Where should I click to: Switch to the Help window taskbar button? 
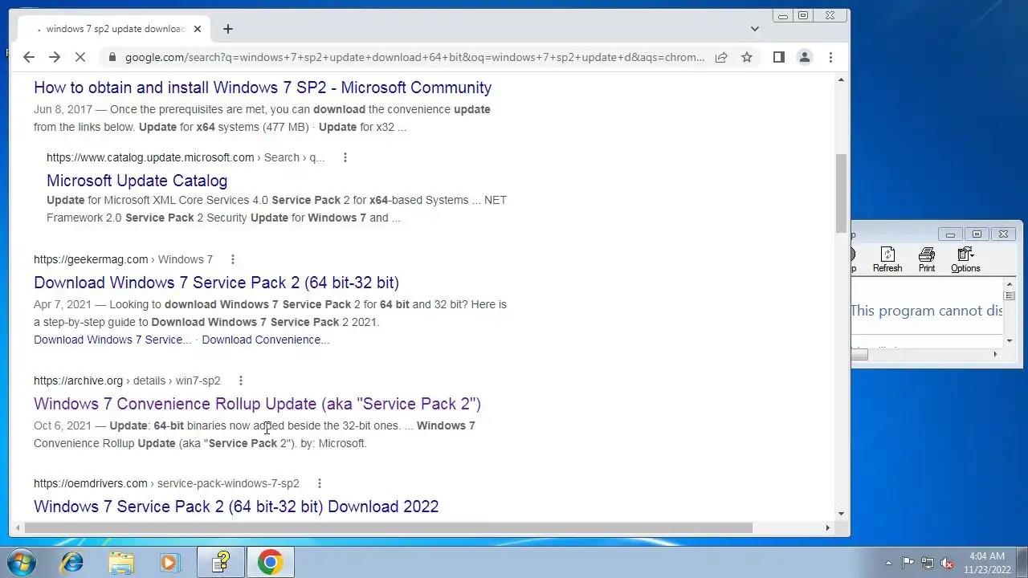221,563
